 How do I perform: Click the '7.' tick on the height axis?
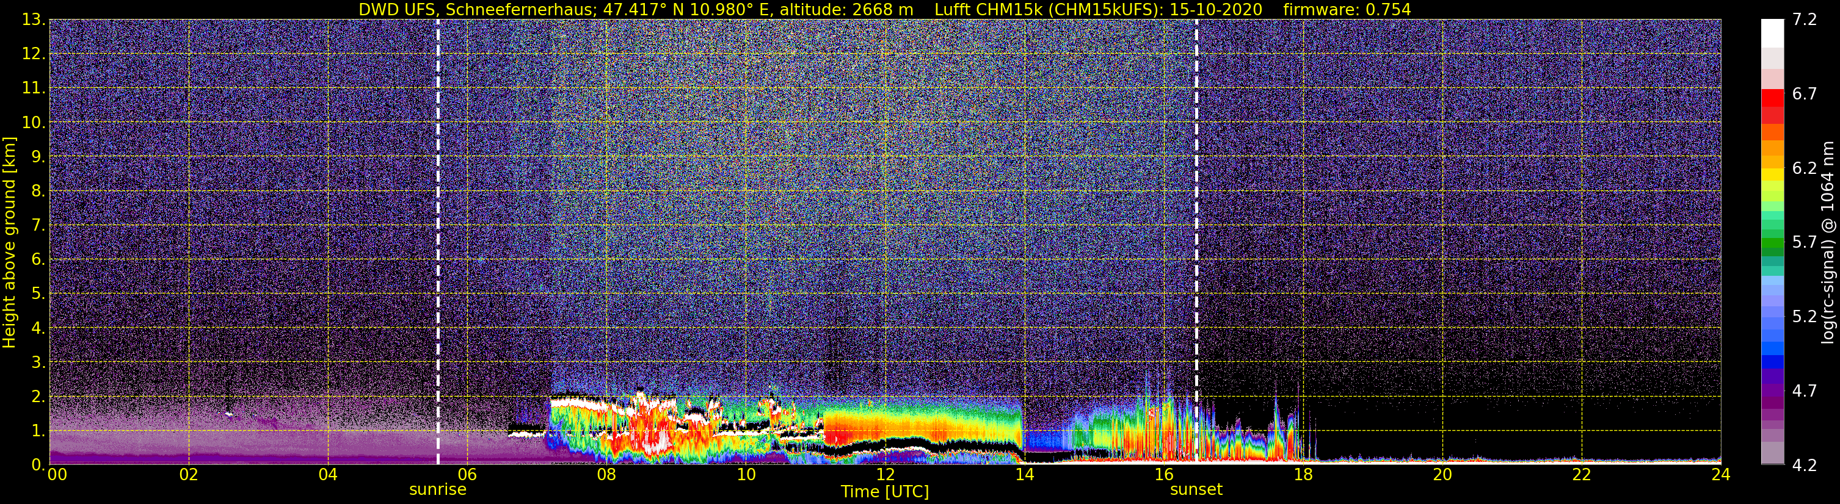click(x=38, y=226)
